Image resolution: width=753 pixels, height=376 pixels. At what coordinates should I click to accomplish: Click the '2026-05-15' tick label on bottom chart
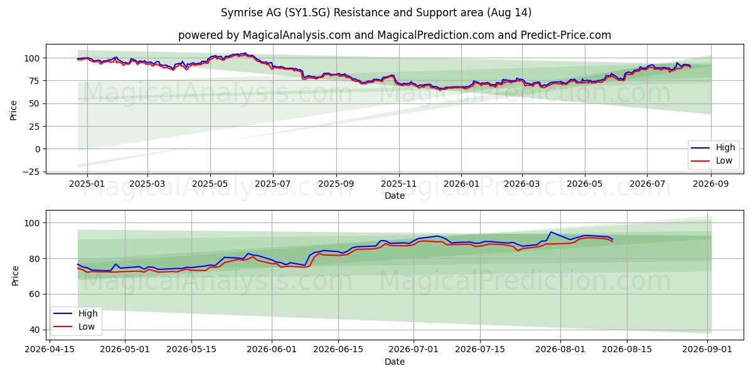pos(191,350)
